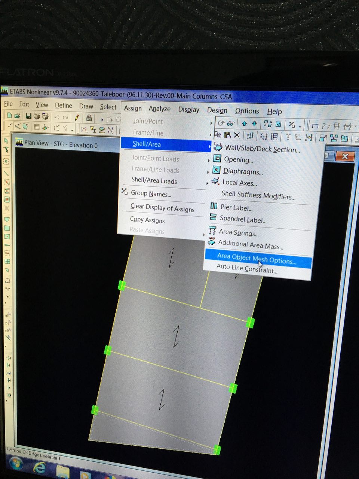Screen dimensions: 359x479
Task: Choose Clear Display of Assigns
Action: (162, 208)
